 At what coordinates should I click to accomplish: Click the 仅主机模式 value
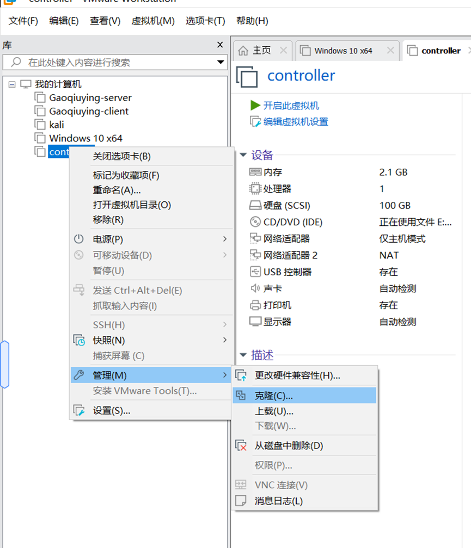402,239
